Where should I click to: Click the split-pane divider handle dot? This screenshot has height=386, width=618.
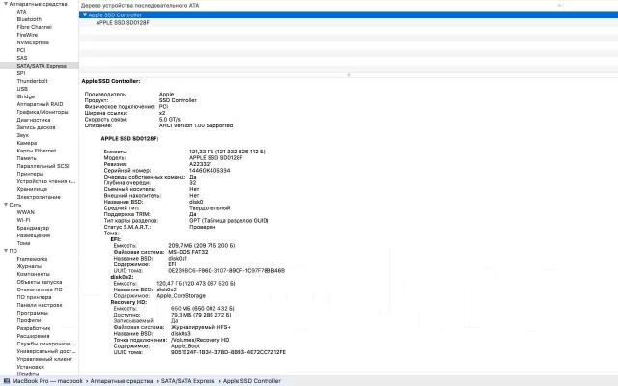pos(349,75)
